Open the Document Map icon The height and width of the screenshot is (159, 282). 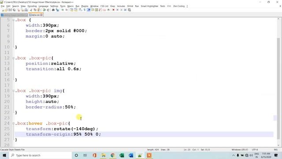point(96,10)
